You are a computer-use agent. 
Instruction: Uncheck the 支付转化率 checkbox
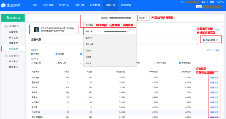point(180,63)
